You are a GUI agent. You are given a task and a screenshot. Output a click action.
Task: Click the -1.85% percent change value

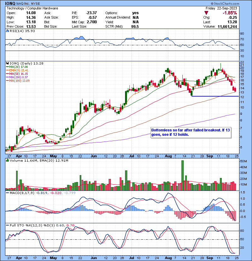(x=230, y=13)
